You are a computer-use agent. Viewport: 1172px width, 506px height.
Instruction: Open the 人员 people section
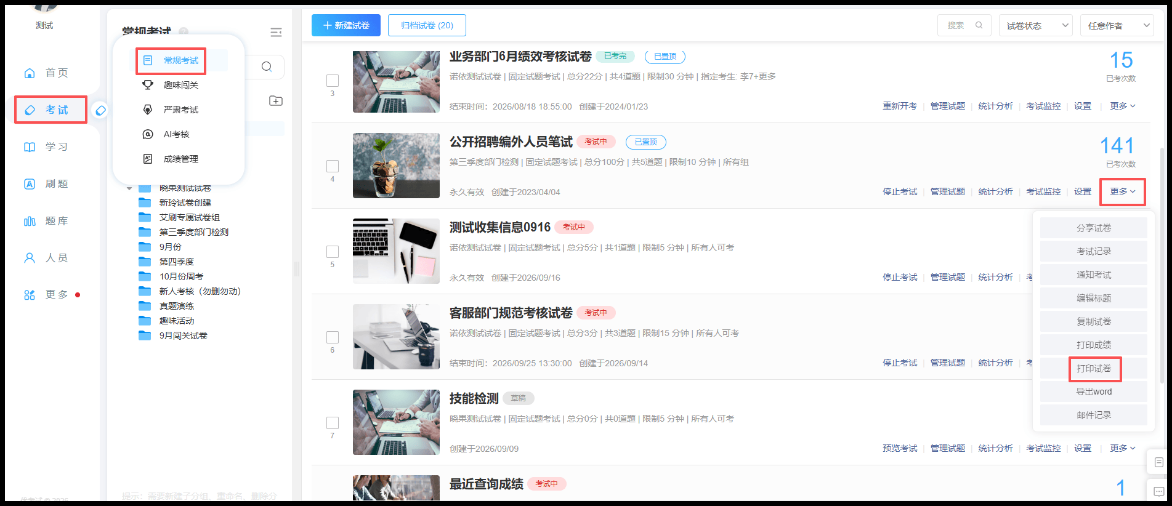tap(46, 257)
